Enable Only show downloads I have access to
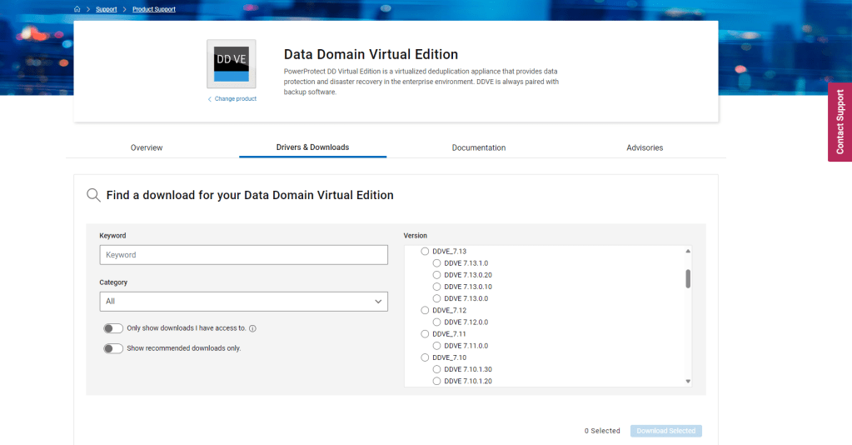Screen dimensions: 852x445 (x=113, y=328)
